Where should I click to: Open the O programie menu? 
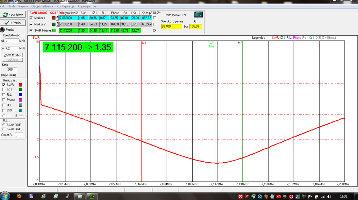click(87, 6)
